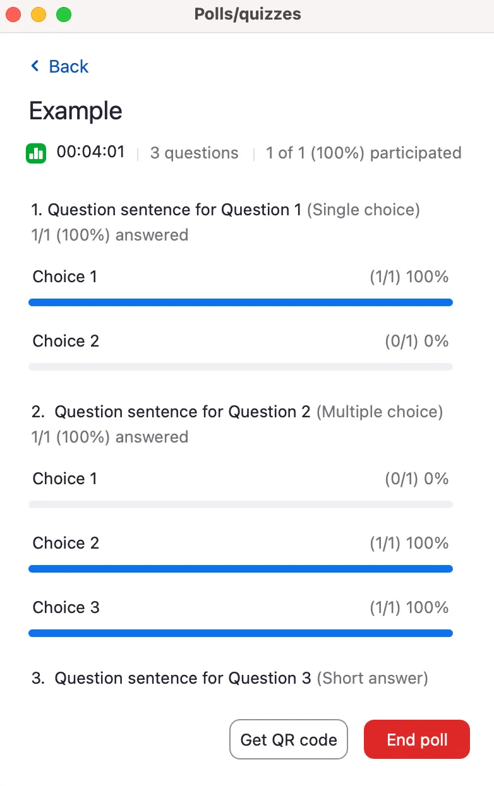Select Question 1 heading text
494x786 pixels.
click(x=224, y=210)
